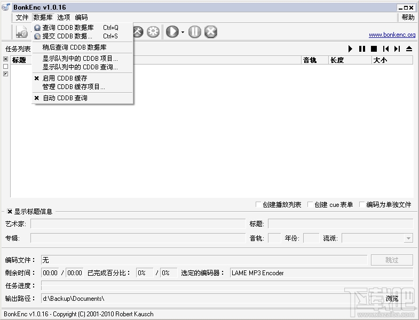This screenshot has height=320, width=419.
Task: Toggle 自动 CDDB 查询 option
Action: tap(83, 98)
